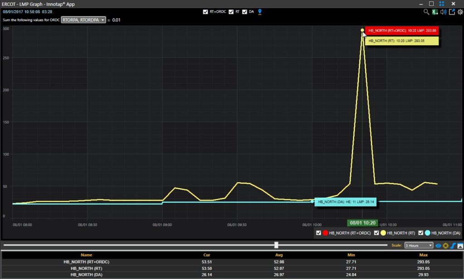Click the 08/01 08:30 axis label
464x279 pixels.
pos(87,225)
